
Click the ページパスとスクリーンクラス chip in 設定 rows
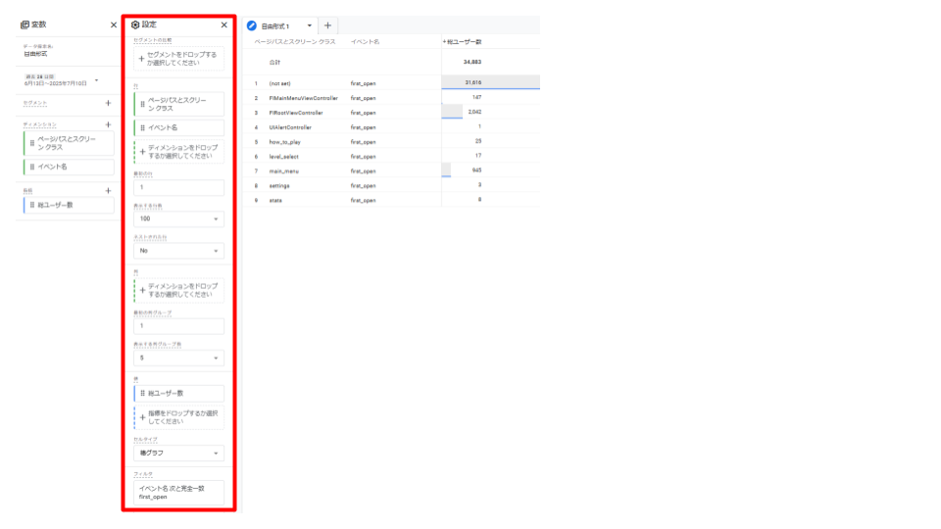[x=178, y=105]
